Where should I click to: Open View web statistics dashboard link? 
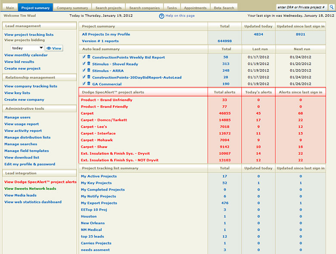[33, 202]
